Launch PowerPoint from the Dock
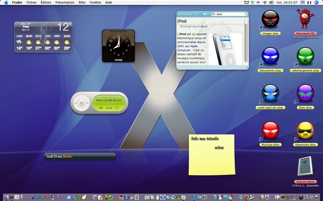 point(48,197)
